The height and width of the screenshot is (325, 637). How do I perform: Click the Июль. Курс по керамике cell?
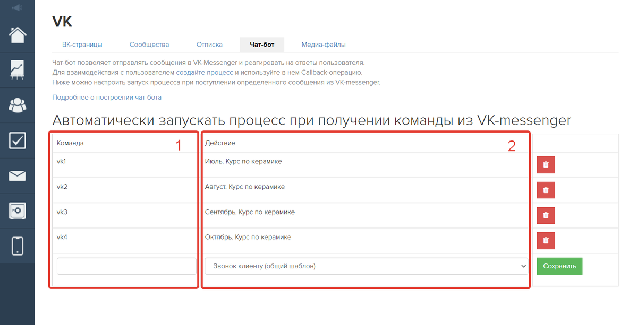367,165
